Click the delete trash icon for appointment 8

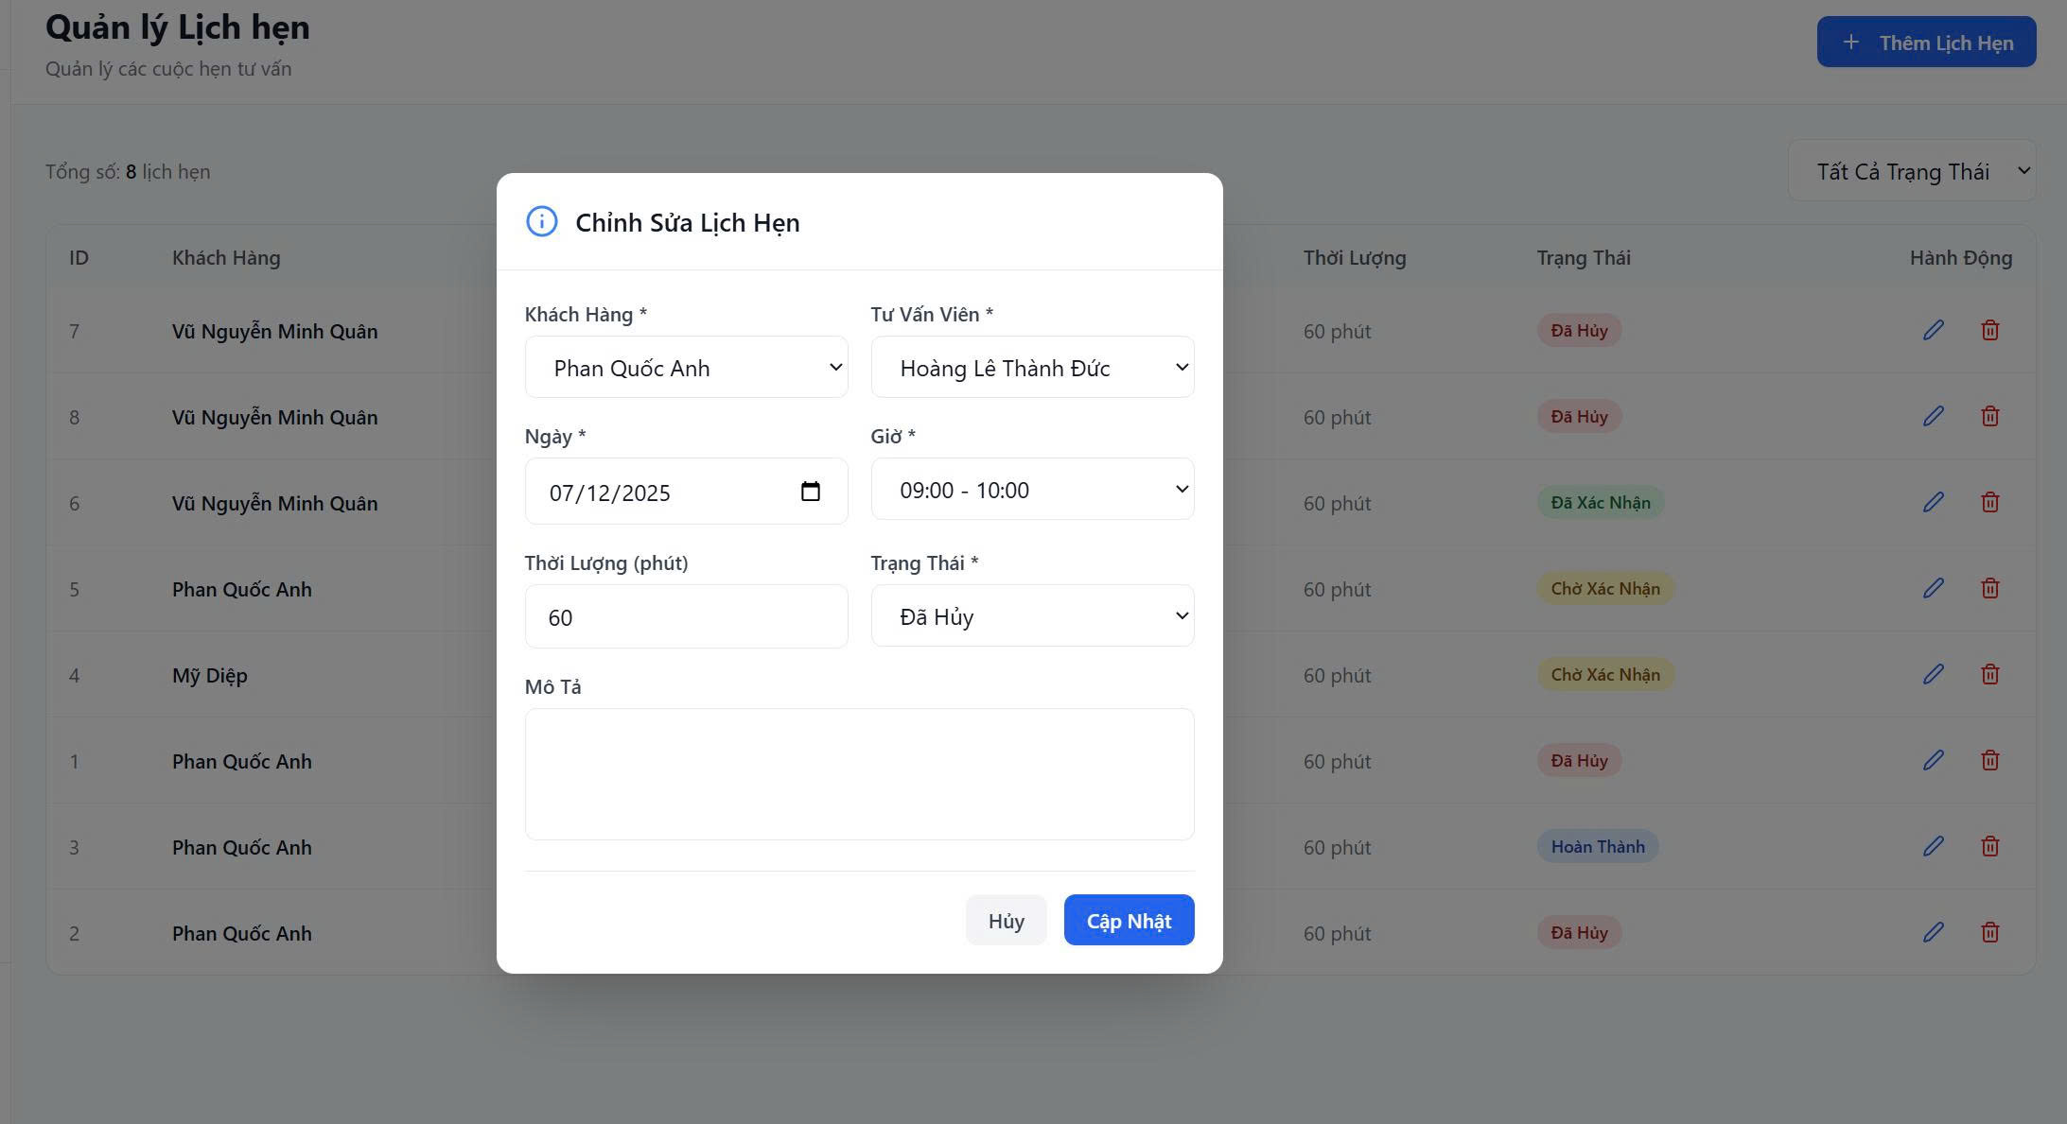[x=1989, y=416]
